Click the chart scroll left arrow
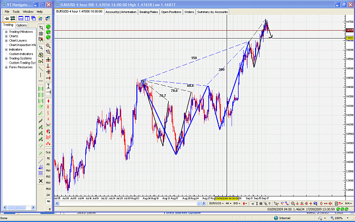The height and width of the screenshot is (222, 355). click(57, 203)
